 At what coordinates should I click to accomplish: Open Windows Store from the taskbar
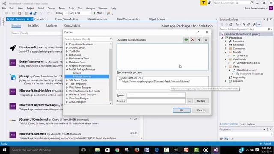tap(107, 150)
